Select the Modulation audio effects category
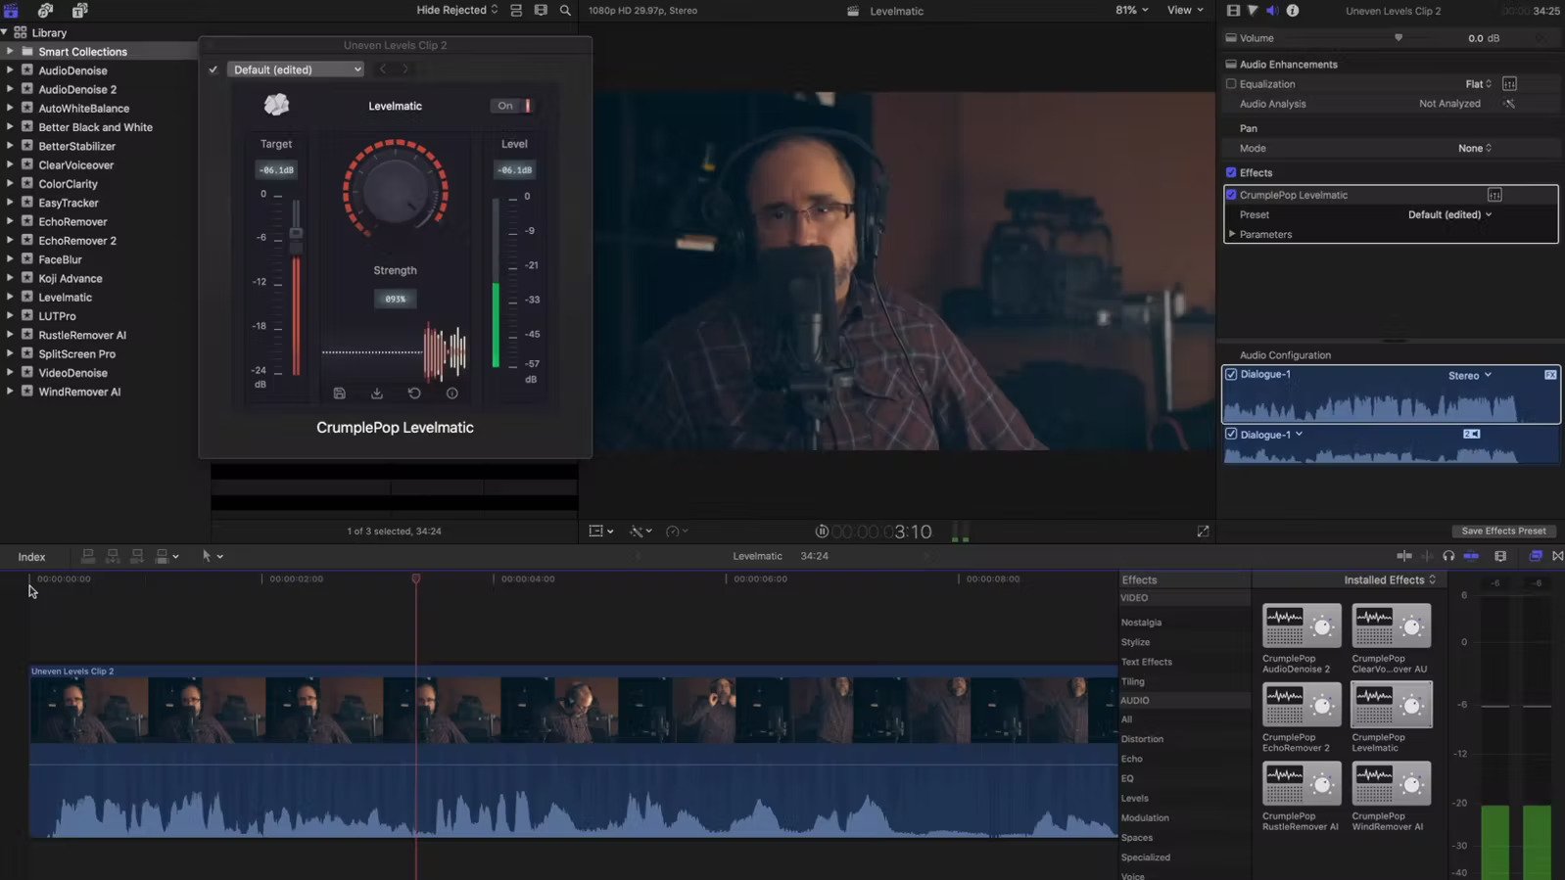1565x880 pixels. pyautogui.click(x=1145, y=817)
